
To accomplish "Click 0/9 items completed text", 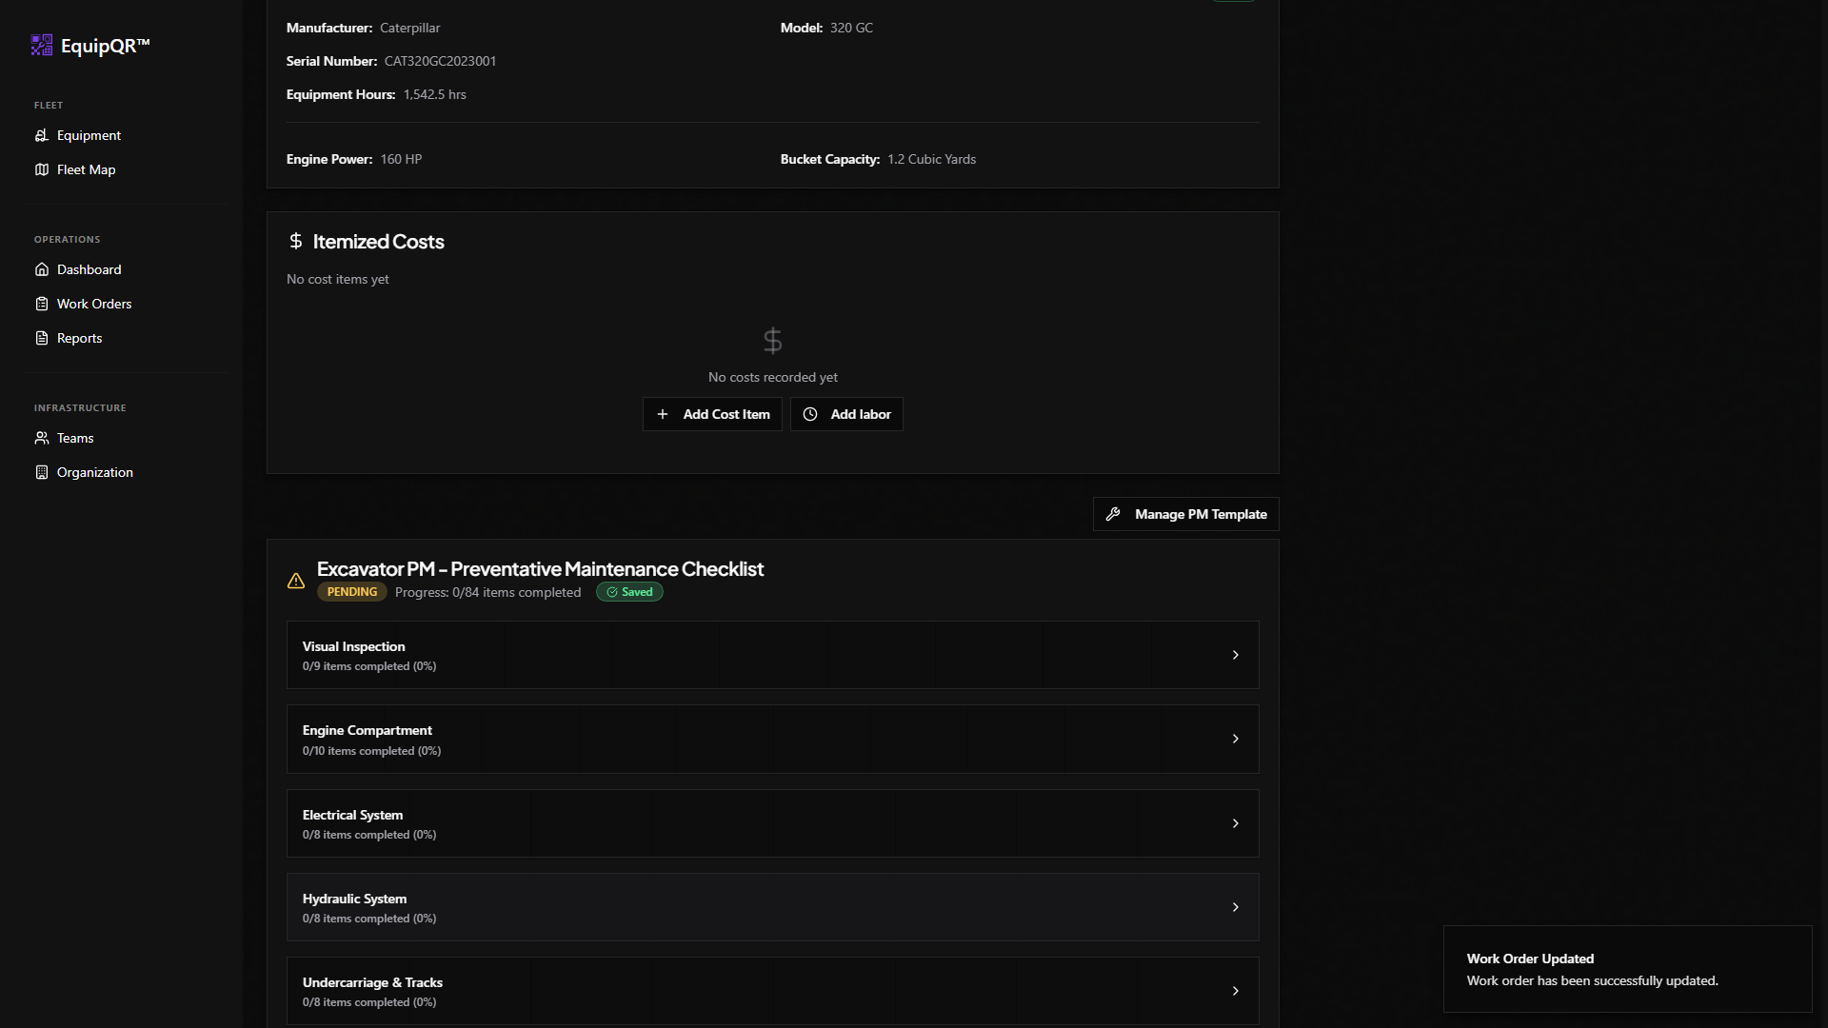I will point(369,666).
